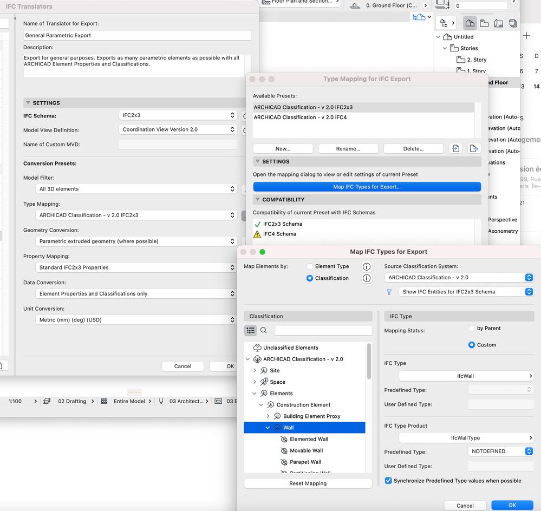Set Mapping Status to by Parent
The image size is (541, 511).
pos(471,328)
